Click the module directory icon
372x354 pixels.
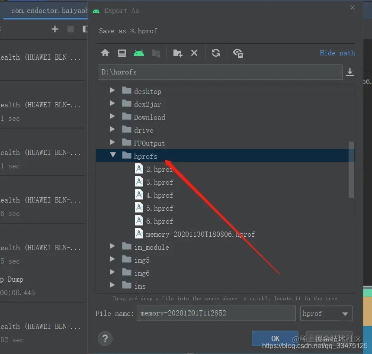(156, 53)
